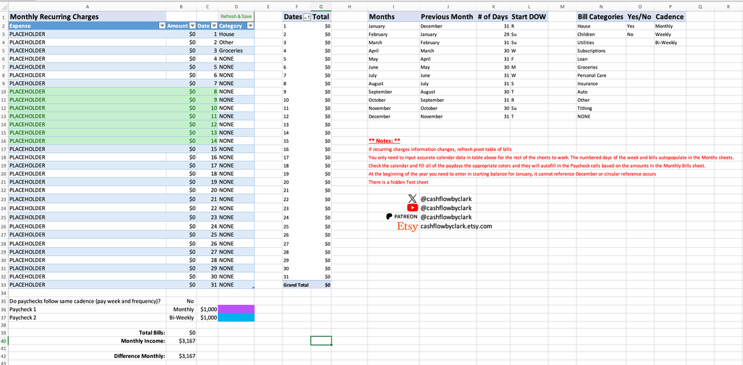Select the 'September' cell in Months column
Screen dimensions: 743x365
pyautogui.click(x=393, y=92)
